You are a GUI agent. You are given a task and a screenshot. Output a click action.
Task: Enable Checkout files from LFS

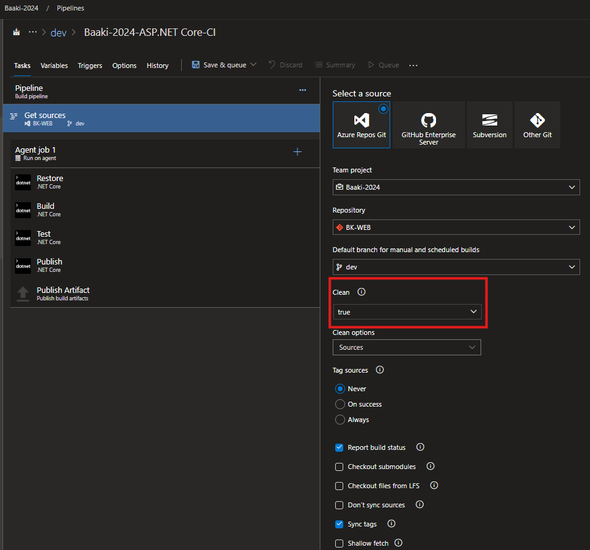coord(339,486)
